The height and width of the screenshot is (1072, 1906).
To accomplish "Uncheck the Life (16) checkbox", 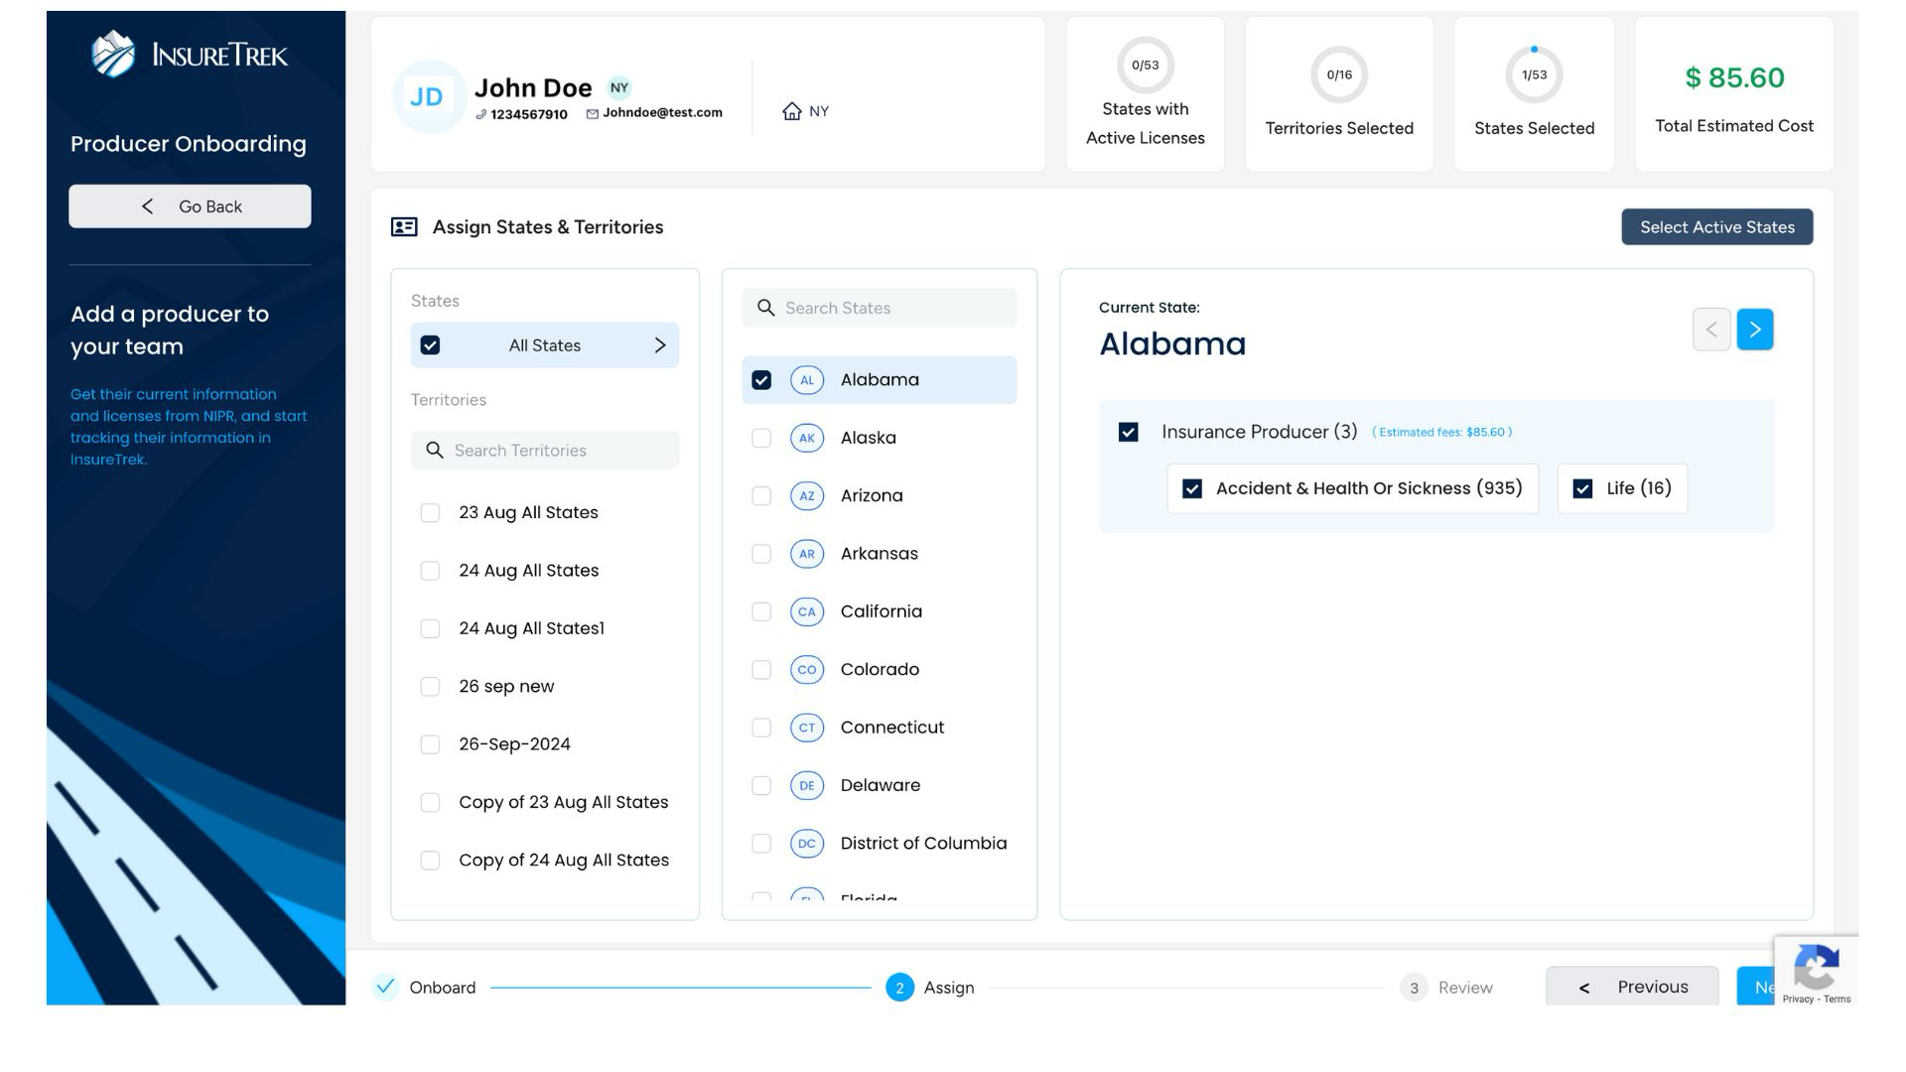I will pyautogui.click(x=1582, y=489).
